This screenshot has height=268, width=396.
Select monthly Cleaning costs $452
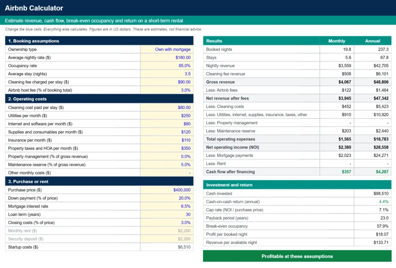click(x=337, y=107)
